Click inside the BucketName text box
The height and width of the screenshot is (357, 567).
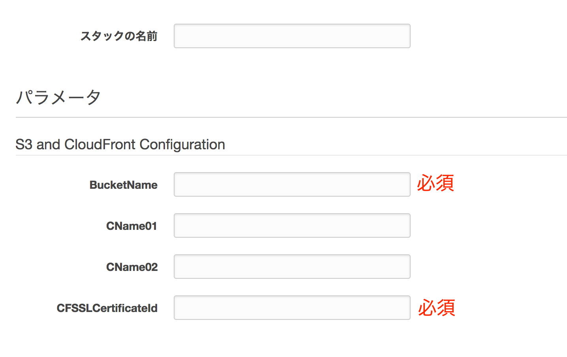pos(292,184)
